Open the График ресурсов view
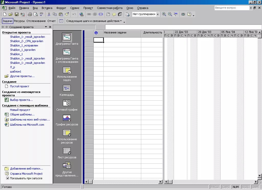Screen dimensions: 262x190 67,120
